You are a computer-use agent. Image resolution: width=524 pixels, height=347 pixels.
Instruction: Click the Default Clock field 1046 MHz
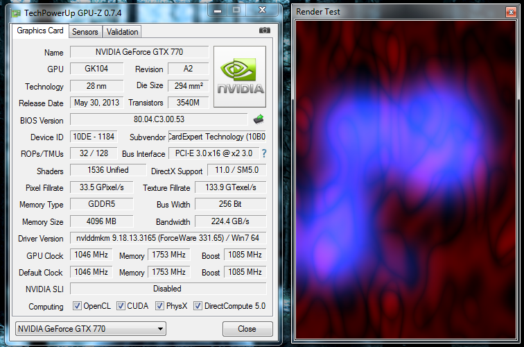point(91,272)
